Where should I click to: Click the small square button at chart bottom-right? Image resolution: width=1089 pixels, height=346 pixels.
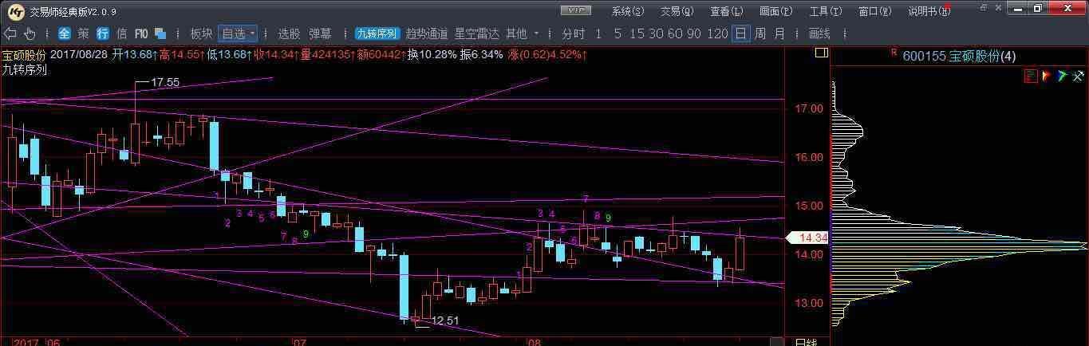click(x=777, y=341)
